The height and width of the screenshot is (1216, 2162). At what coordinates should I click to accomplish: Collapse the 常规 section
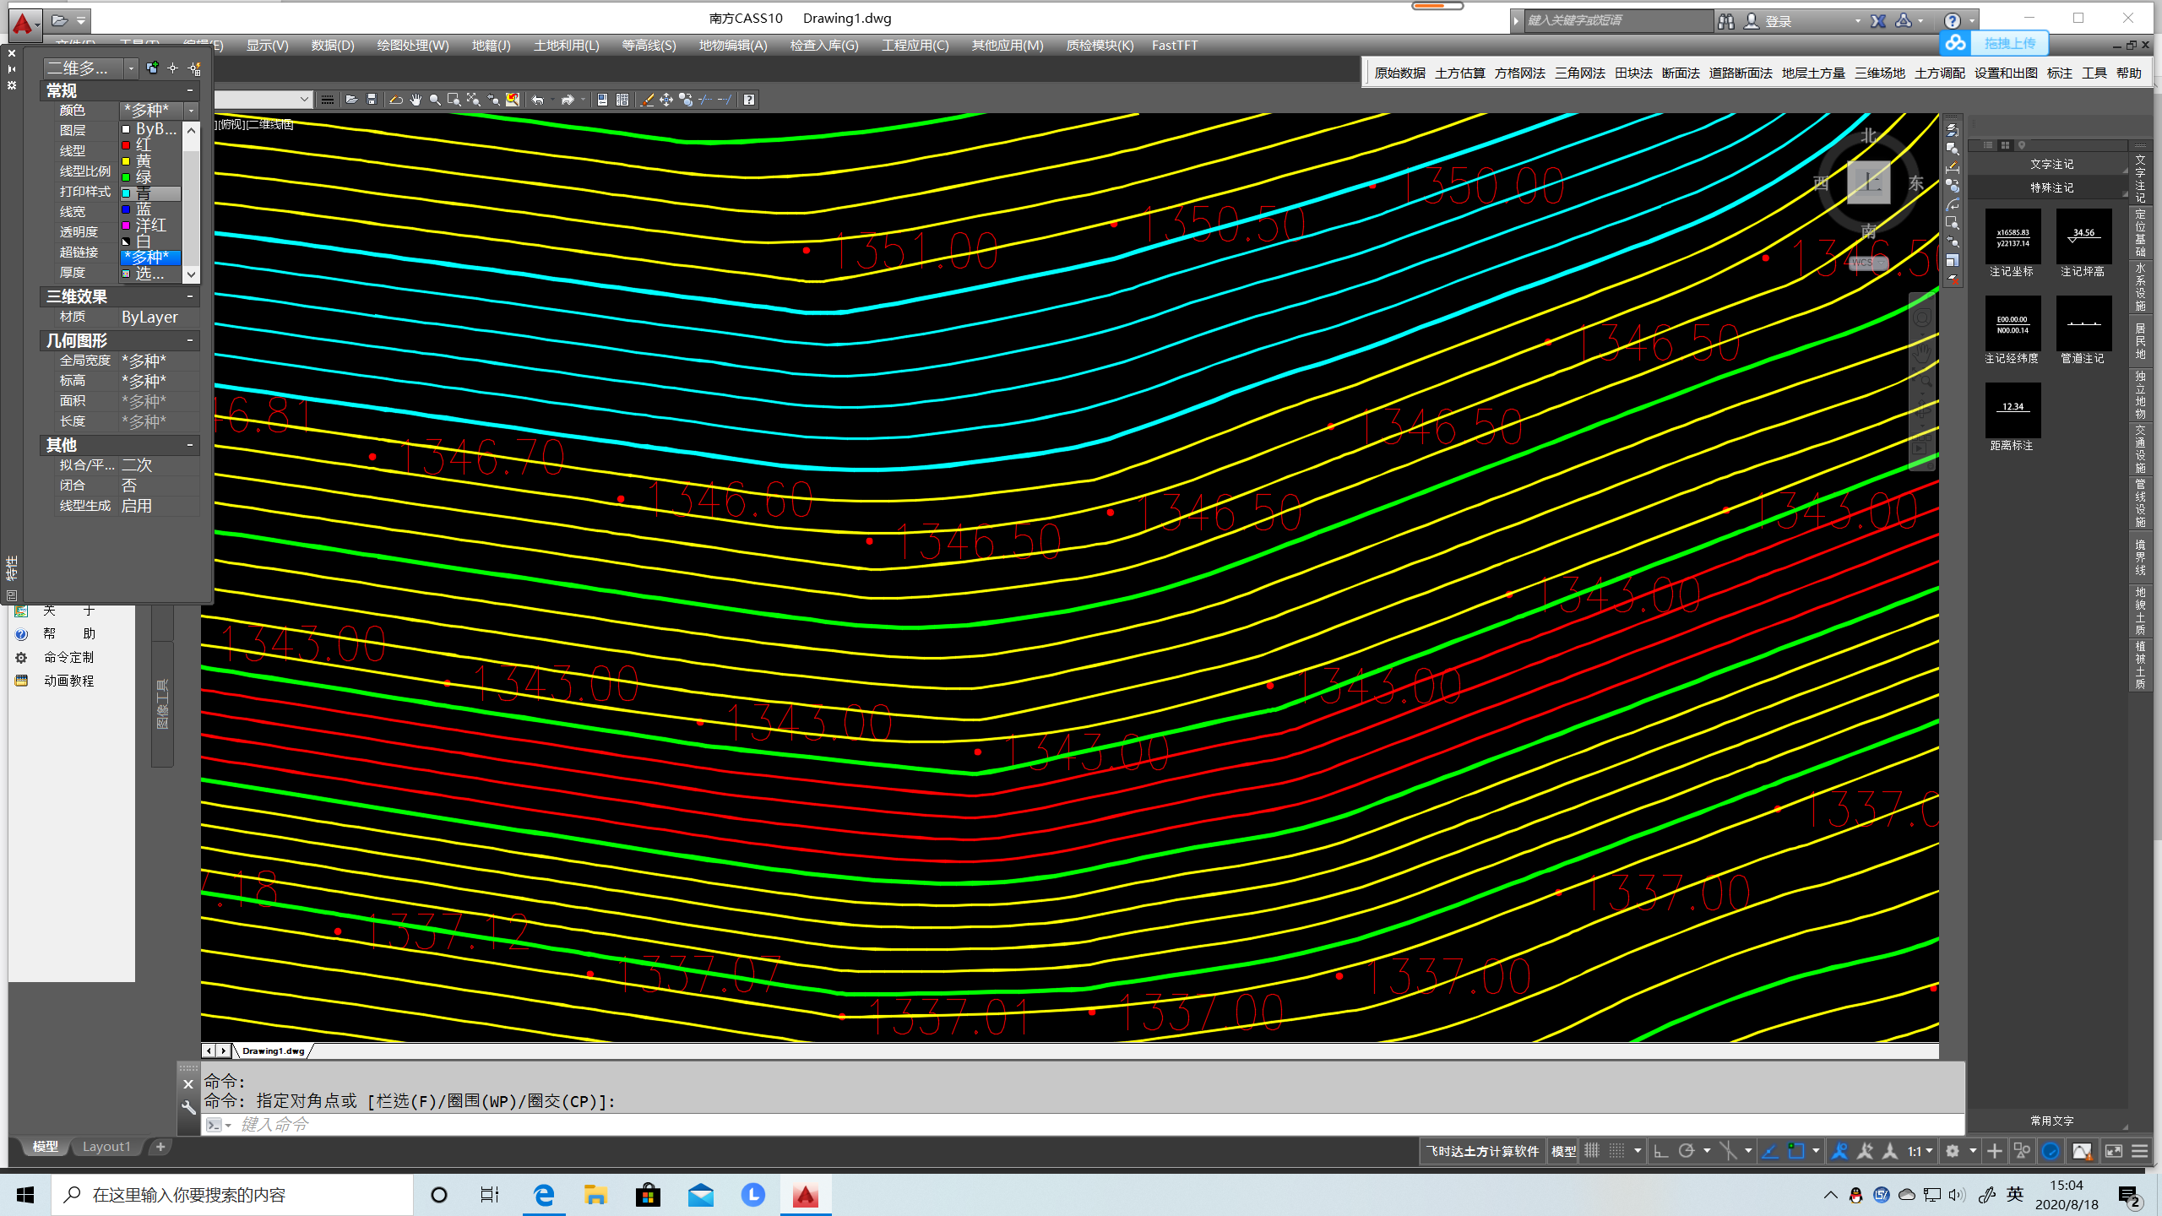[x=190, y=90]
